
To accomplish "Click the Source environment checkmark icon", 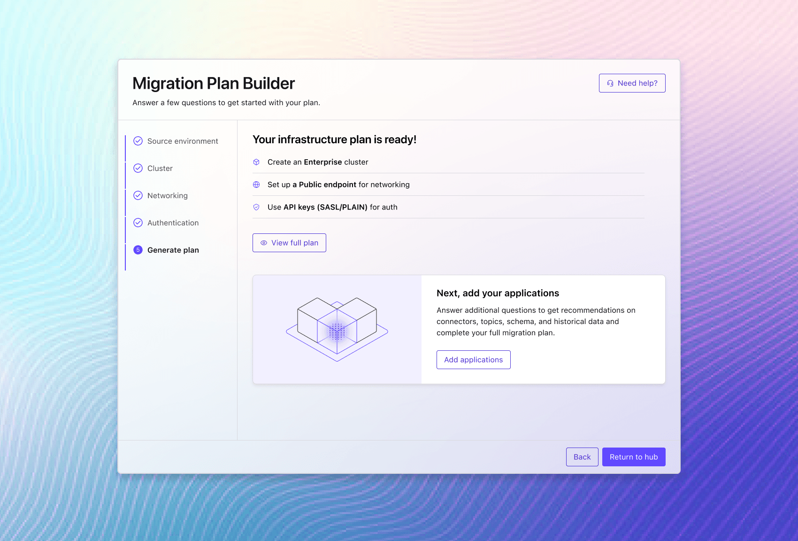I will tap(138, 141).
